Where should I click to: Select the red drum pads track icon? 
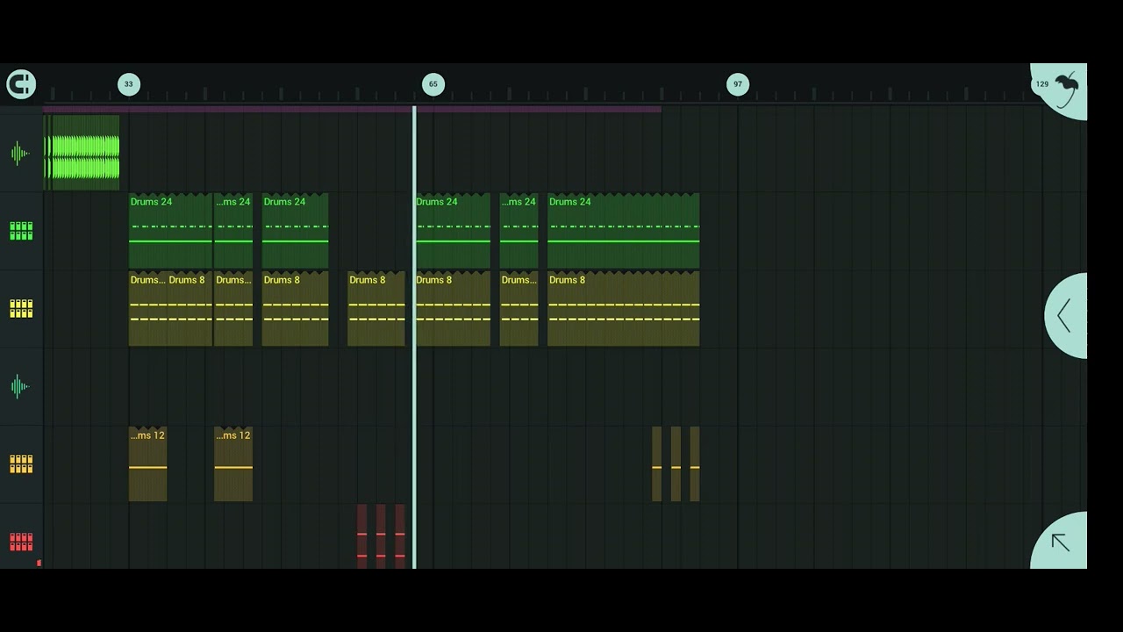point(21,542)
